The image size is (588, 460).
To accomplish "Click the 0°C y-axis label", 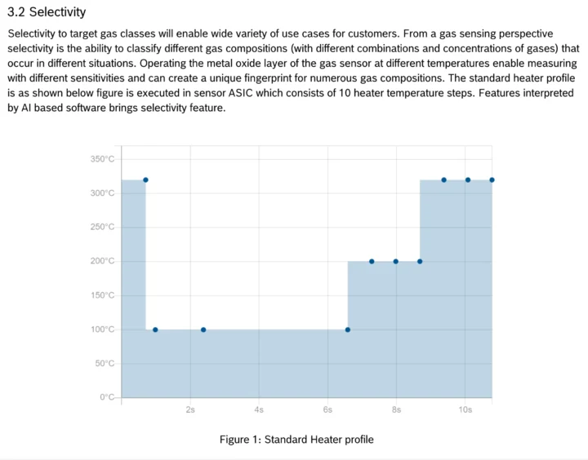I will pos(108,397).
